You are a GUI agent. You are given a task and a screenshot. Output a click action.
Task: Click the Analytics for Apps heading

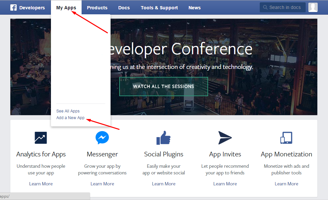click(x=41, y=154)
